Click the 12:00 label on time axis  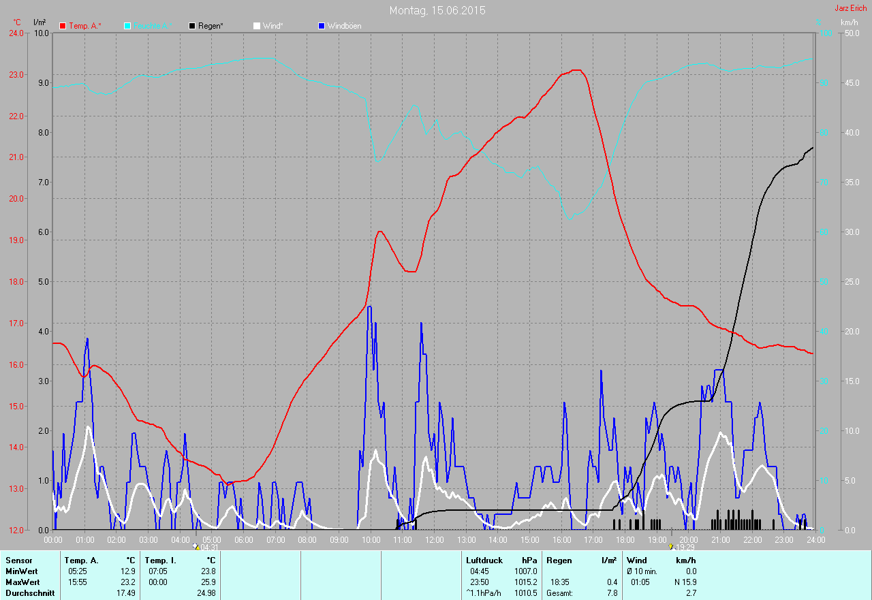pyautogui.click(x=434, y=539)
